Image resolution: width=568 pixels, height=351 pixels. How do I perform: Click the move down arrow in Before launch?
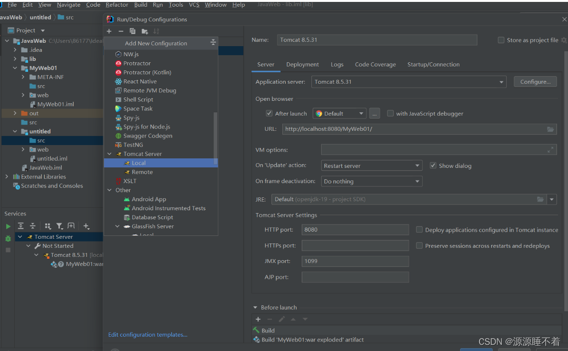[x=305, y=319]
